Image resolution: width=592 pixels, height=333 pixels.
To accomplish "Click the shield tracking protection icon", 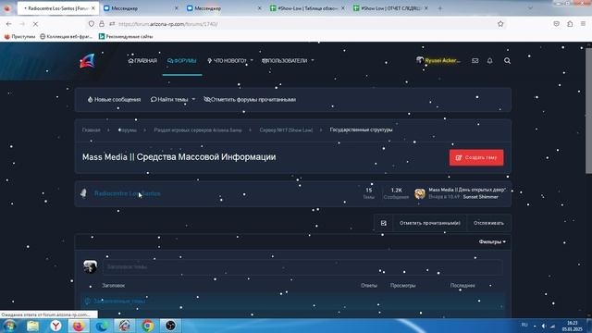I will (92, 24).
